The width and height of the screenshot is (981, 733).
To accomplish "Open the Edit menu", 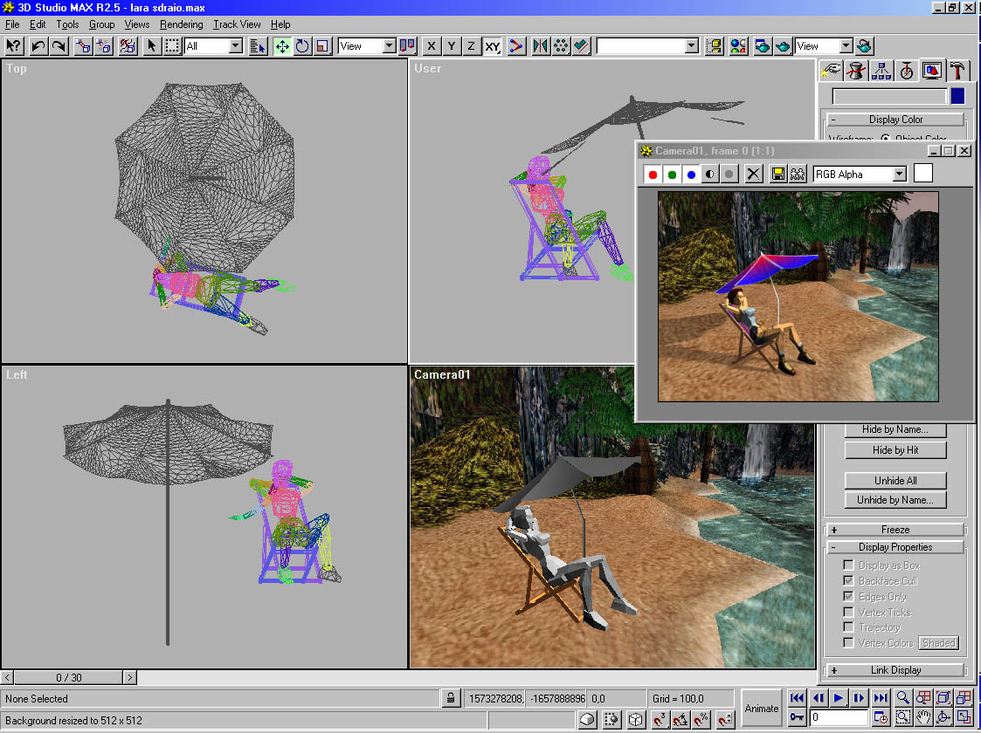I will [38, 24].
